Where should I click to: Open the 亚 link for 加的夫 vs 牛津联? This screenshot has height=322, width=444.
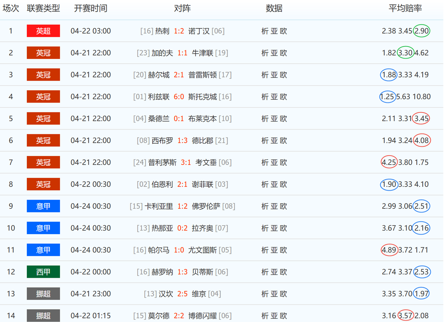[274, 53]
